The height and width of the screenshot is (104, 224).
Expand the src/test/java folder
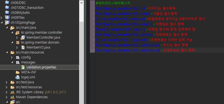click(7, 82)
